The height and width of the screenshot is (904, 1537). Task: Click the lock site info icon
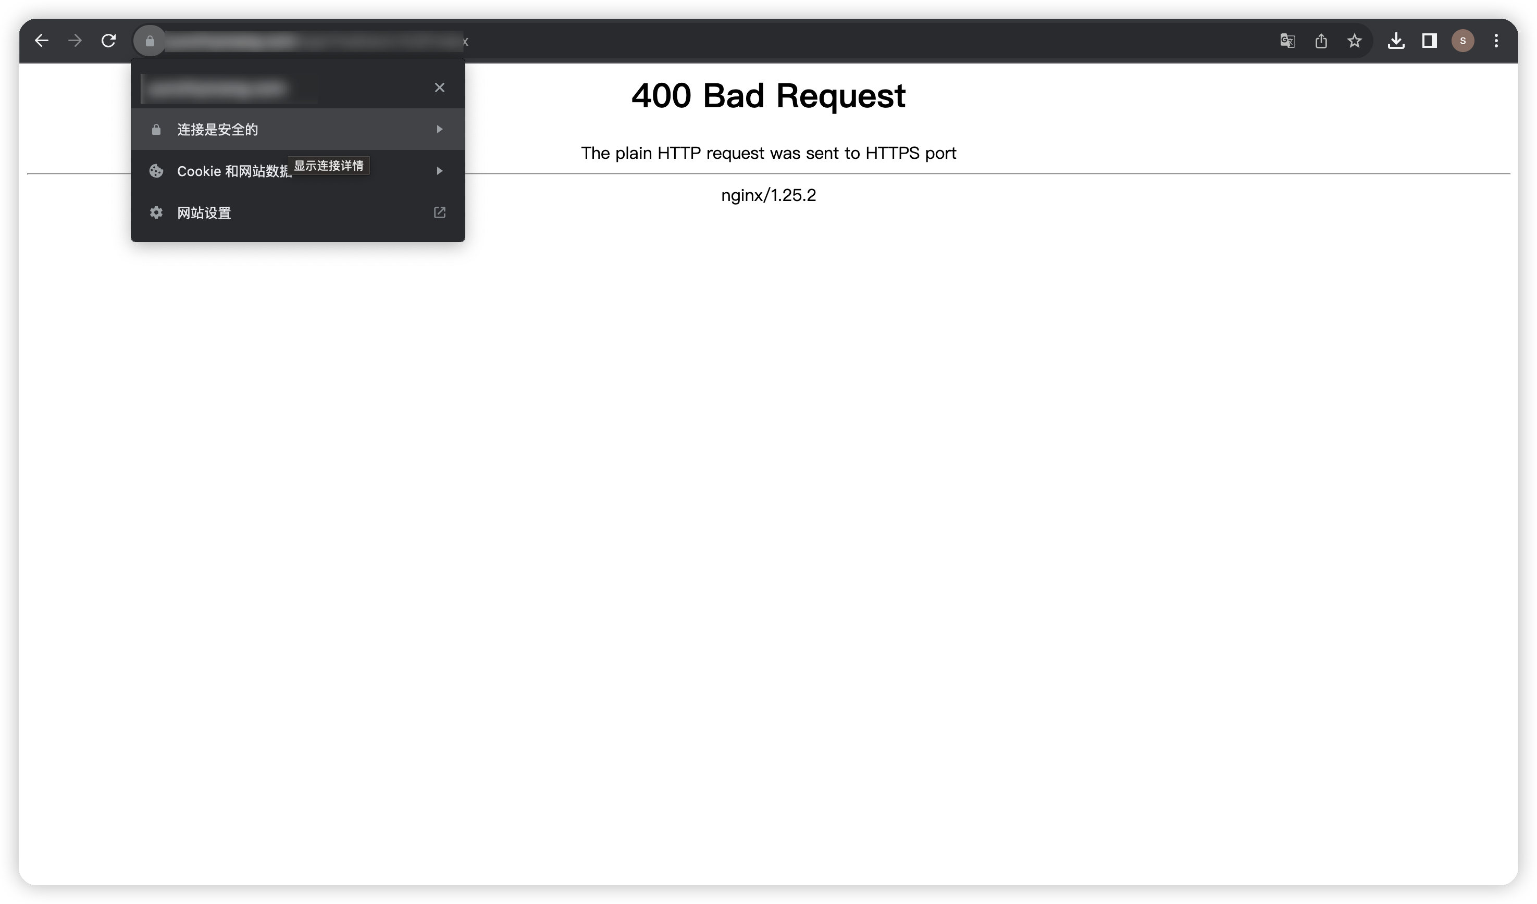(150, 41)
